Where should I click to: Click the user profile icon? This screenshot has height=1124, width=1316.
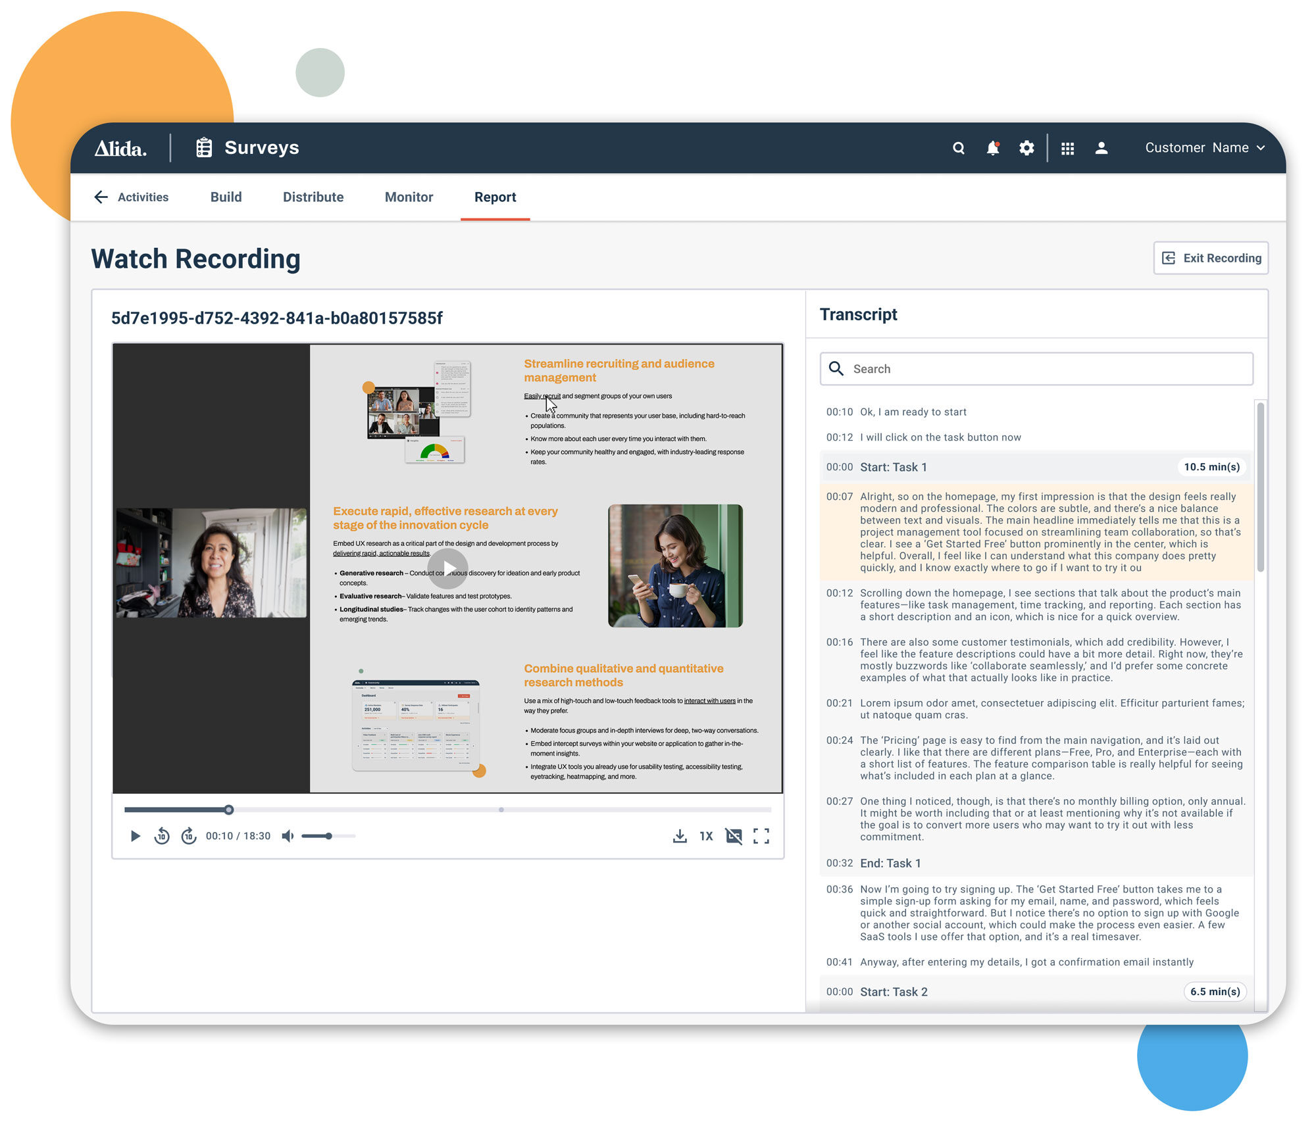1101,148
